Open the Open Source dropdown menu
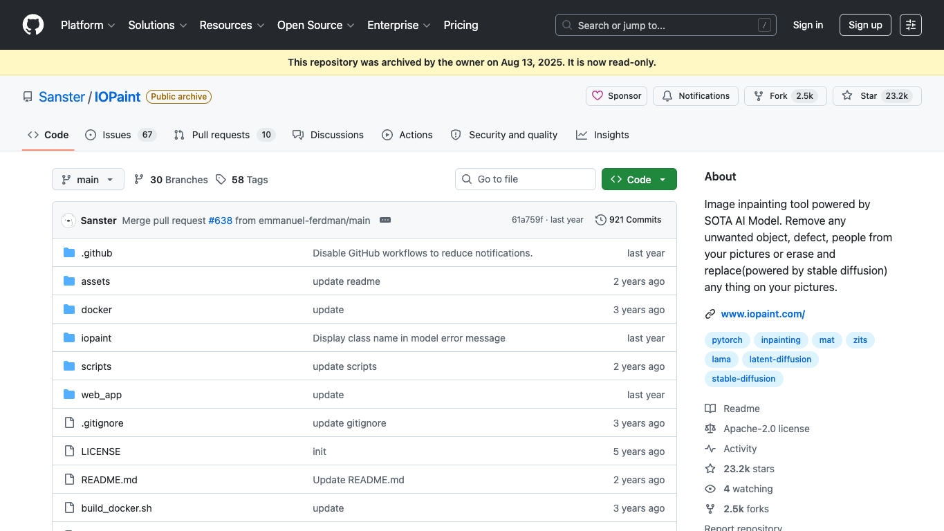This screenshot has height=531, width=944. click(x=315, y=25)
